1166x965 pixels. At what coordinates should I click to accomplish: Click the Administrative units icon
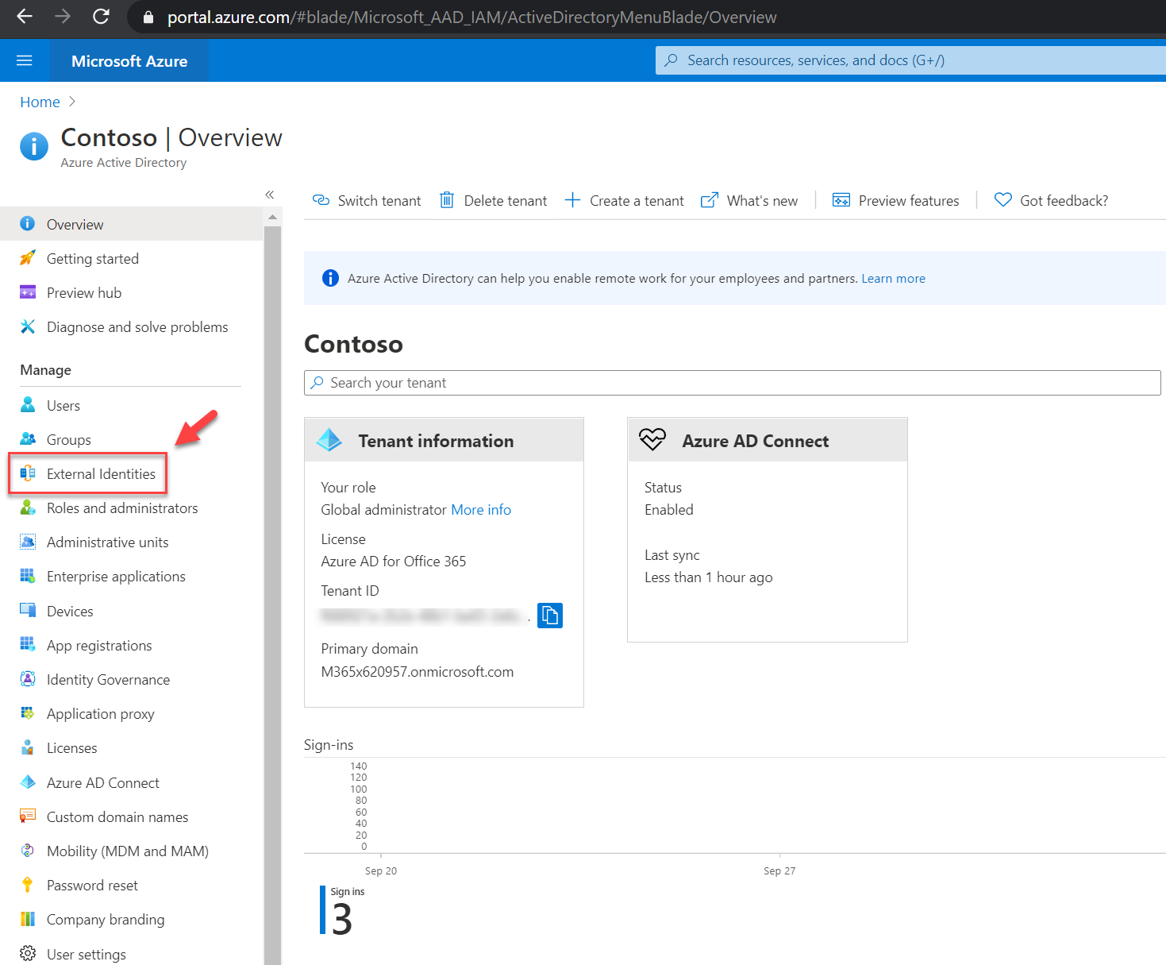pos(27,542)
